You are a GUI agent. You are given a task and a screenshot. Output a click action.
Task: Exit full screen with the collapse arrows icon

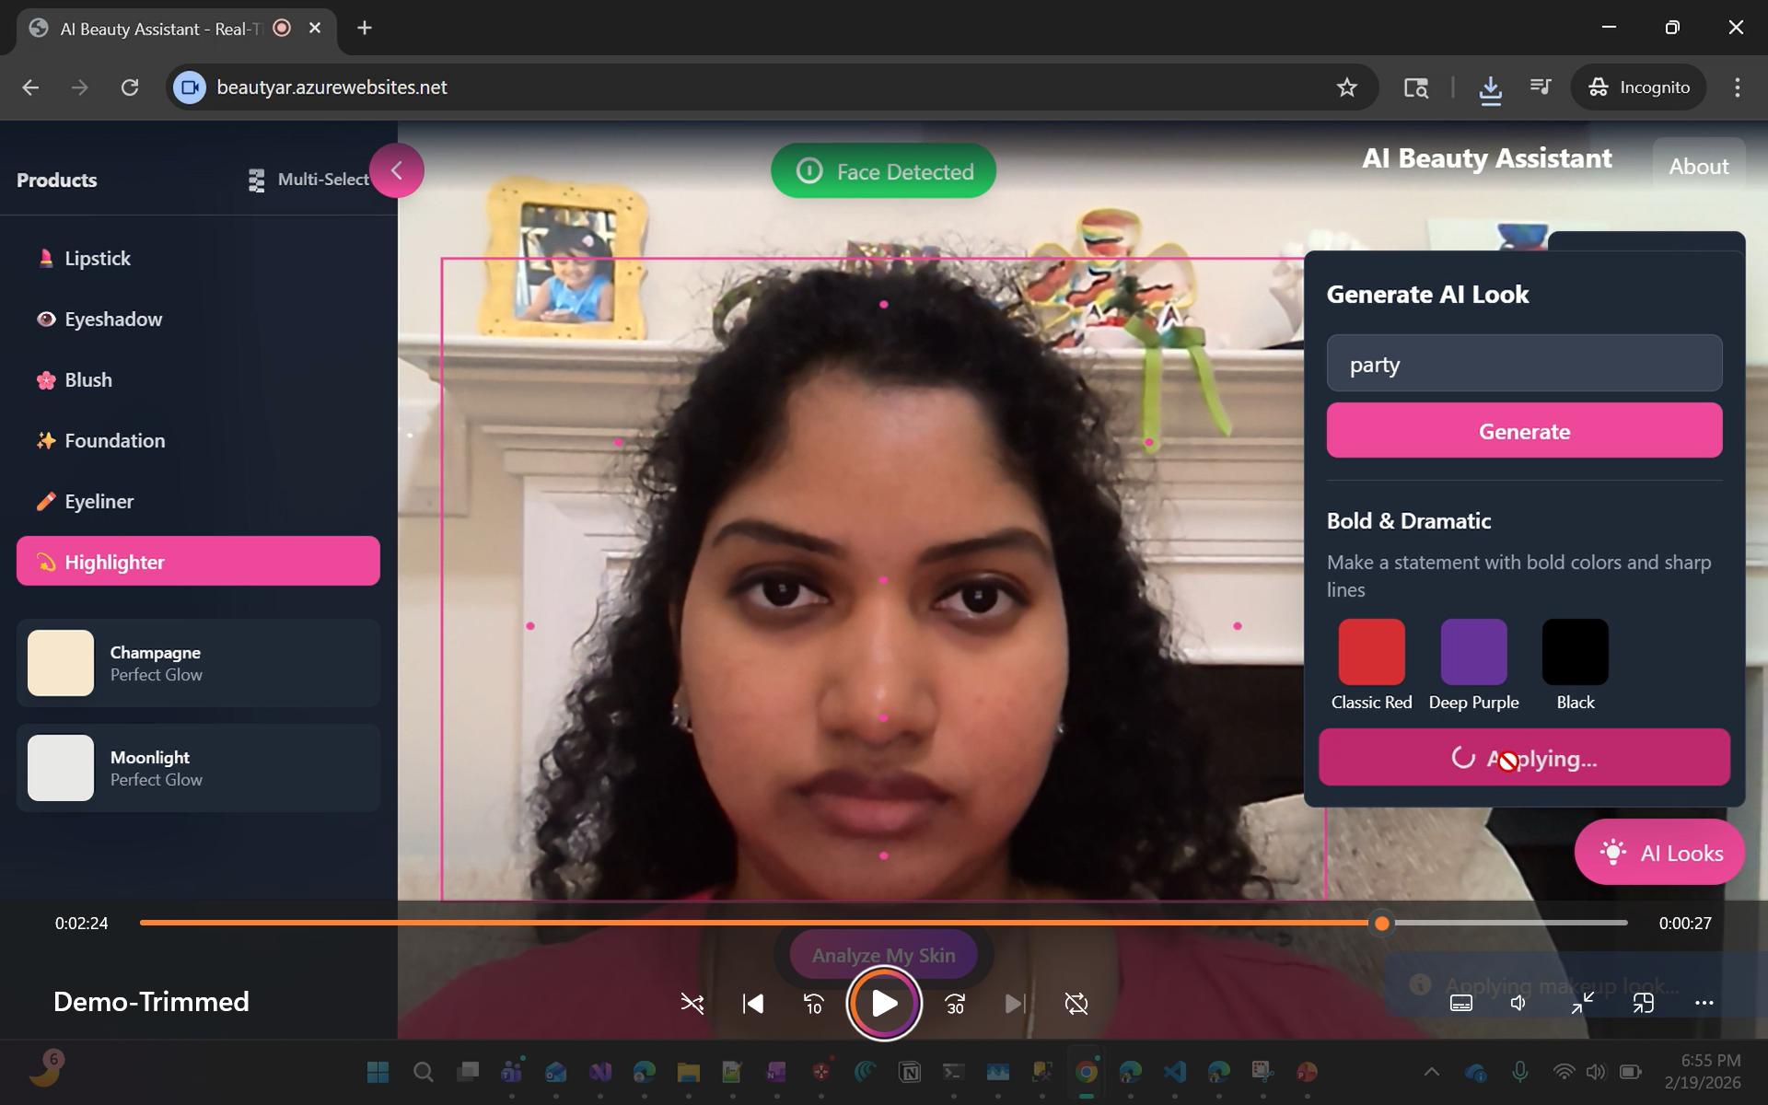point(1582,1003)
